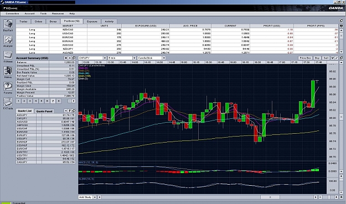Viewport: 346px width, 204px height.
Task: Click the chart Sell button
Action: [326, 58]
